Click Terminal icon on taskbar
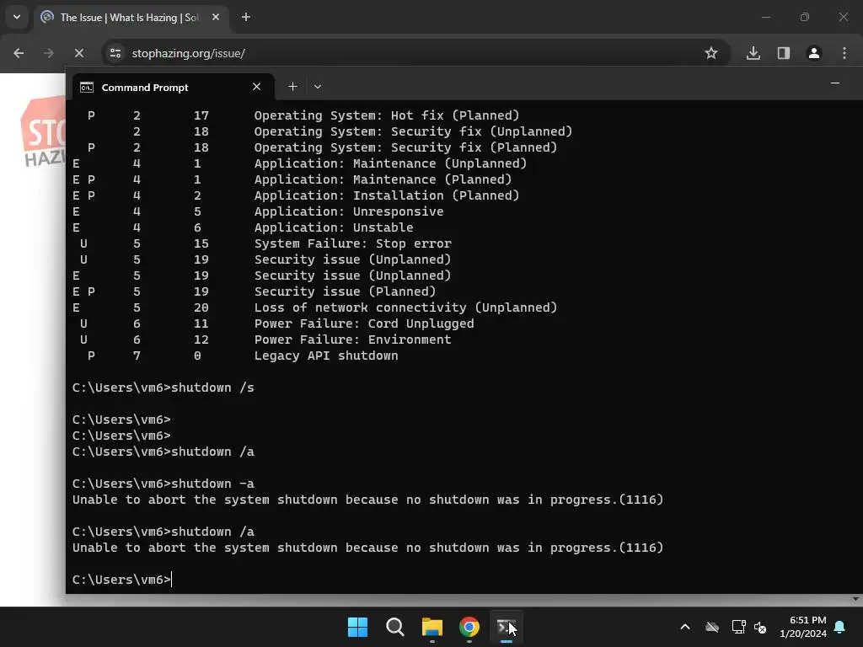The image size is (863, 647). point(506,627)
